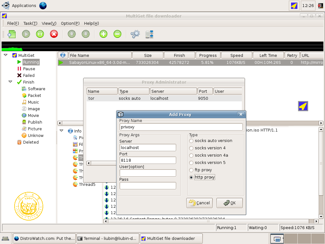The image size is (325, 244).
Task: Click the green Pause task toolbar icon
Action: click(x=40, y=34)
